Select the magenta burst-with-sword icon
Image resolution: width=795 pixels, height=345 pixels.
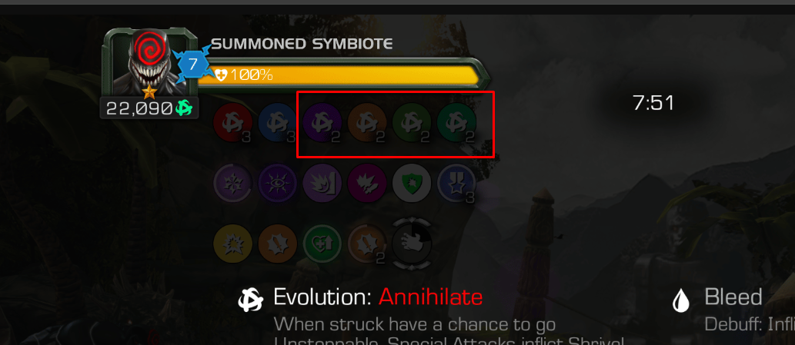[x=366, y=183]
